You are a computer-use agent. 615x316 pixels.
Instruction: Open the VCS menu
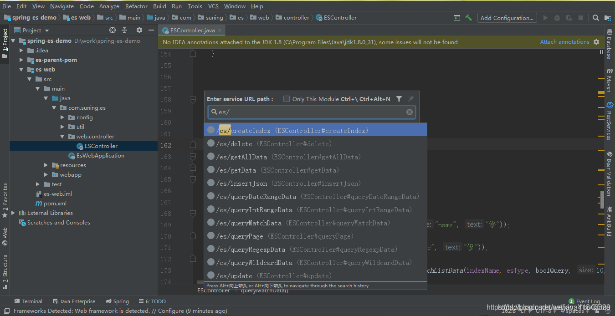[213, 6]
